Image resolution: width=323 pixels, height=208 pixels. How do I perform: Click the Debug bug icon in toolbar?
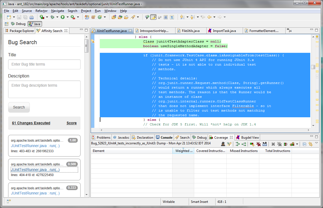(x=53, y=17)
